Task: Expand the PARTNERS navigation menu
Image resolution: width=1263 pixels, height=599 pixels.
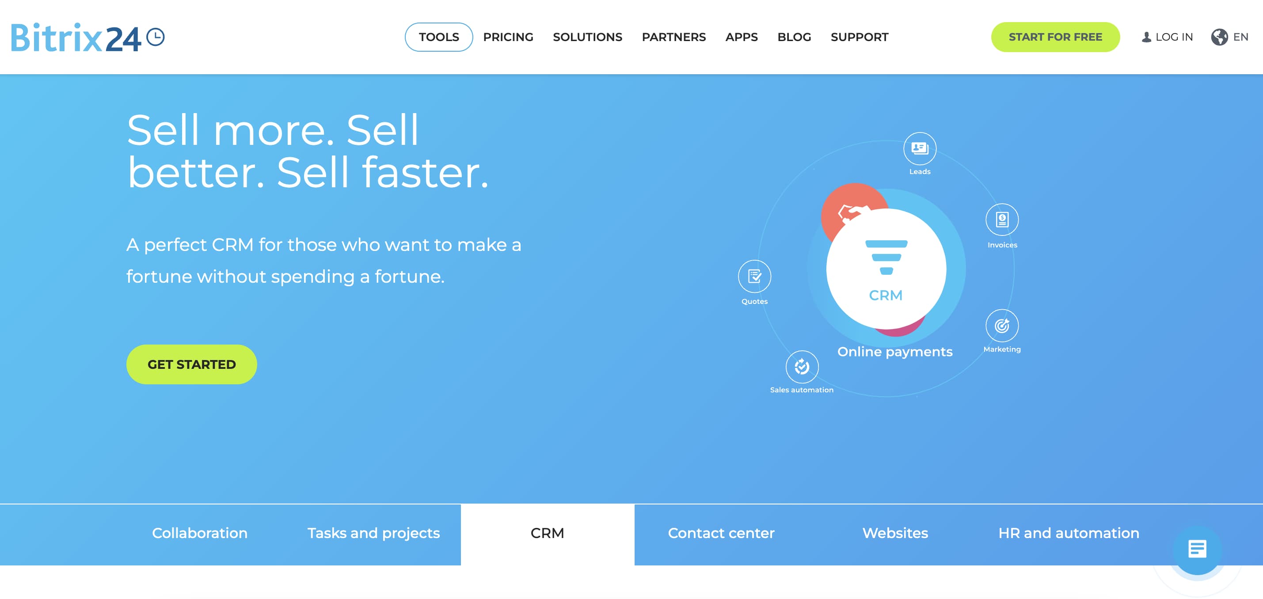Action: (x=673, y=36)
